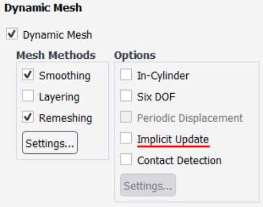Click the Contact Detection label text
The width and height of the screenshot is (263, 207).
[179, 160]
